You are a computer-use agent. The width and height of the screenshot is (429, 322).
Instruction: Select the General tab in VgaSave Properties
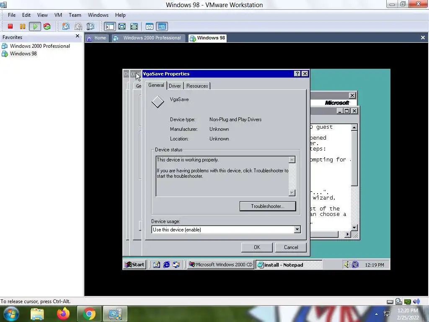coord(156,85)
